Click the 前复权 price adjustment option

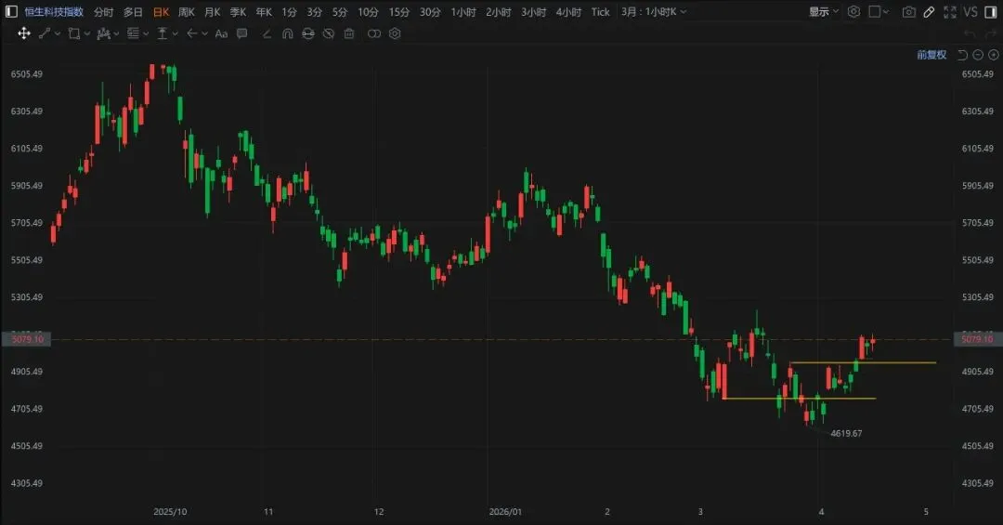pos(931,55)
